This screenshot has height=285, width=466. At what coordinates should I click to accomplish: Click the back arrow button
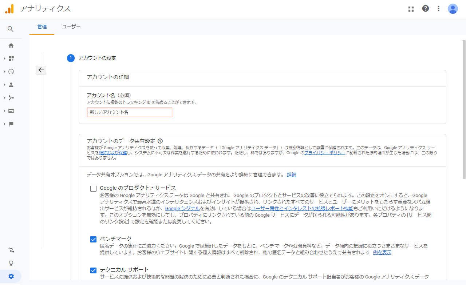coord(41,70)
